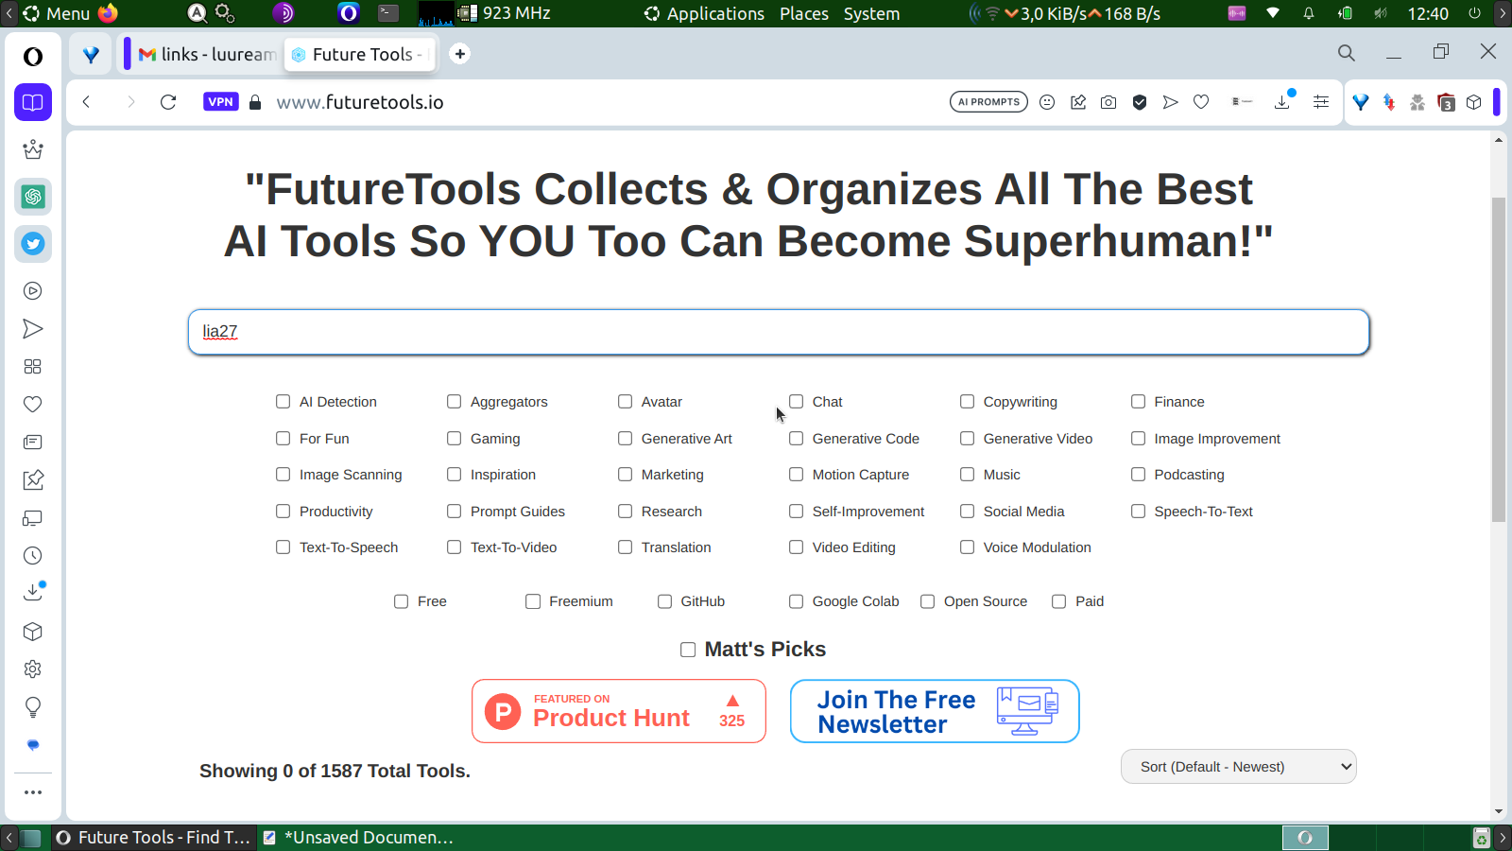Switch to the links - luuream Gmail tab
Viewport: 1512px width, 851px height.
[x=207, y=54]
